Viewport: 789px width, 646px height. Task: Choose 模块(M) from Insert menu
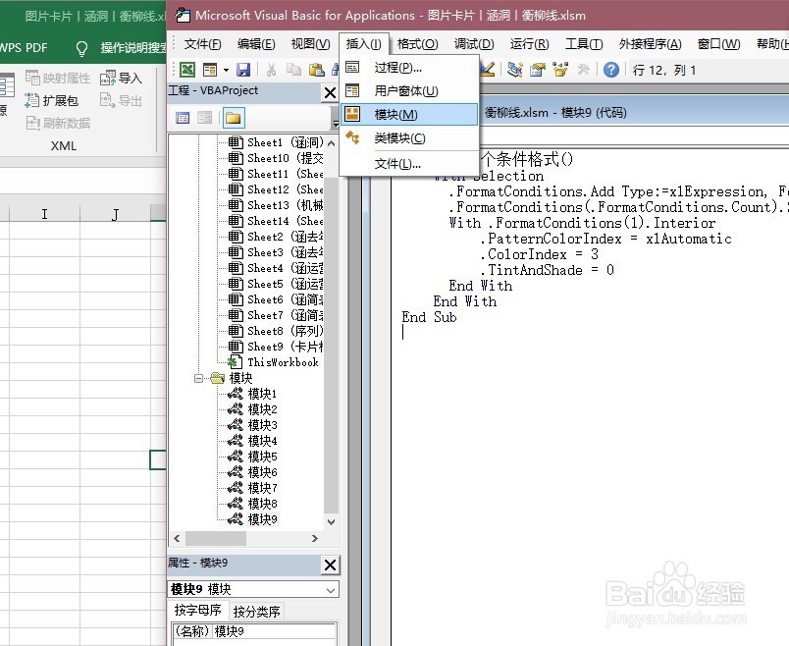tap(408, 114)
